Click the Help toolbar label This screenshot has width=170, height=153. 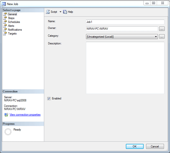tap(70, 12)
